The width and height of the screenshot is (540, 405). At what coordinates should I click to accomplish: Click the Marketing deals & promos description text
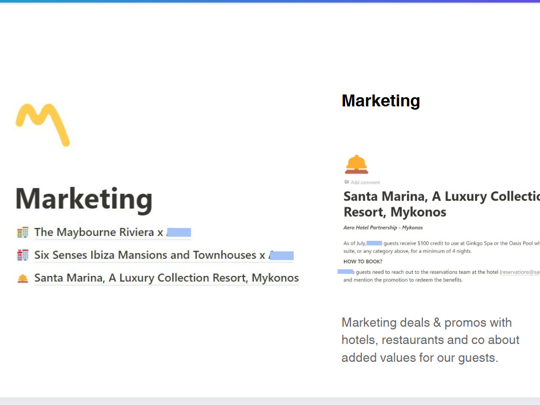point(430,340)
